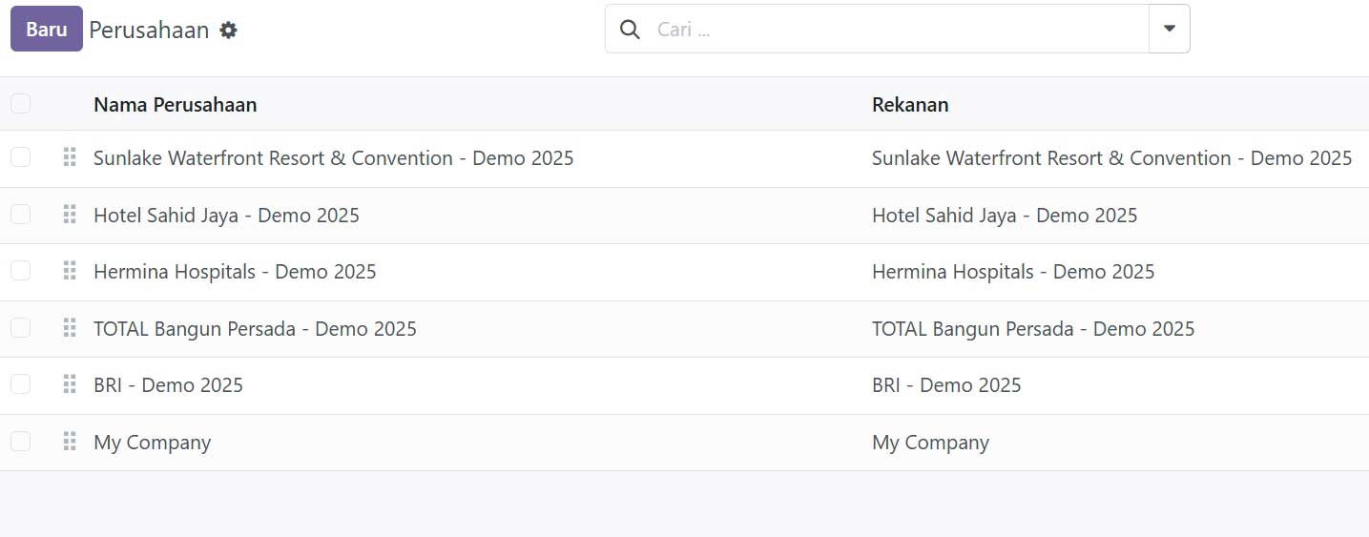Grab drag handle of TOTAL Bangun Persada row
The height and width of the screenshot is (537, 1369).
(70, 328)
